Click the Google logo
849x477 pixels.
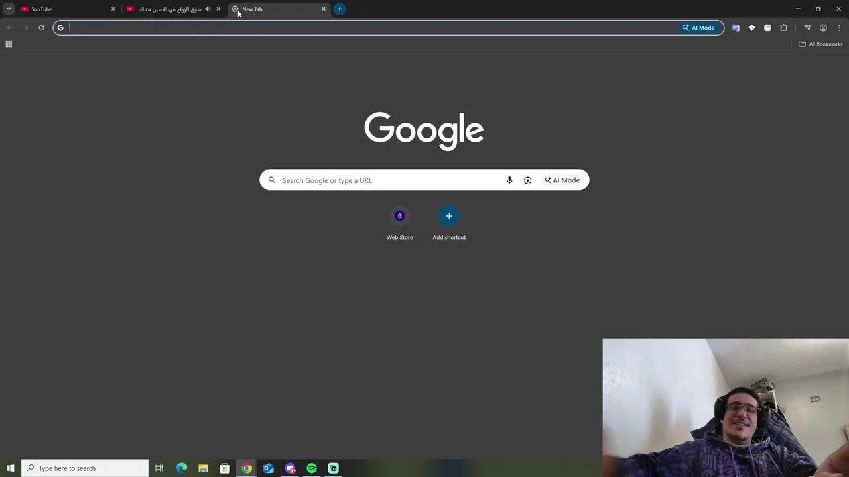424,131
